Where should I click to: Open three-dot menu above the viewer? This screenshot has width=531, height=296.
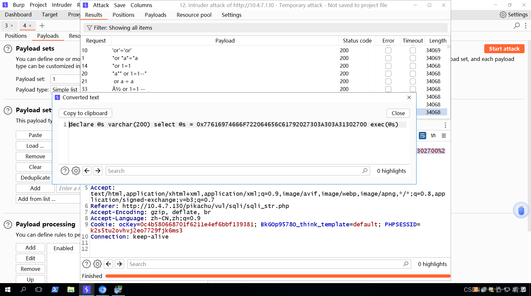point(445,125)
